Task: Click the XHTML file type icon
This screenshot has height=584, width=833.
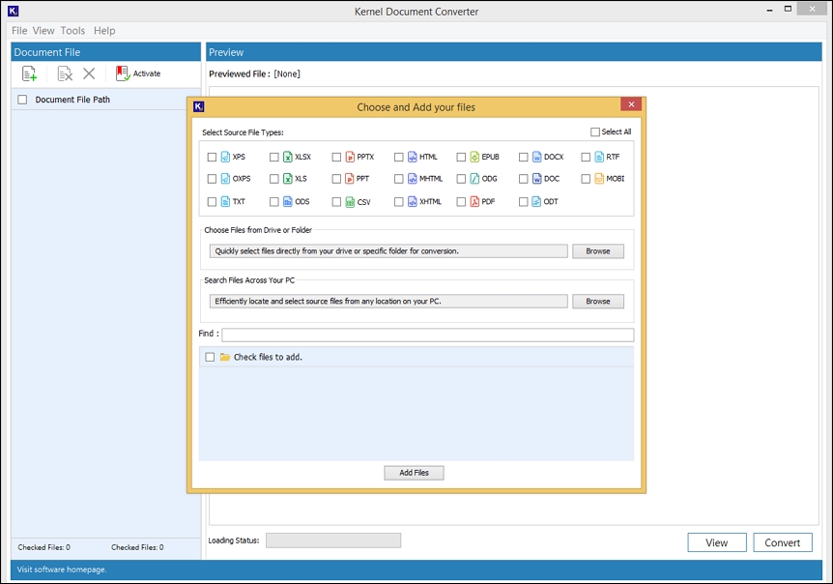Action: click(x=413, y=201)
